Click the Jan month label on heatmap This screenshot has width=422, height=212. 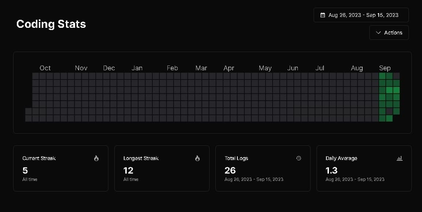pos(137,68)
